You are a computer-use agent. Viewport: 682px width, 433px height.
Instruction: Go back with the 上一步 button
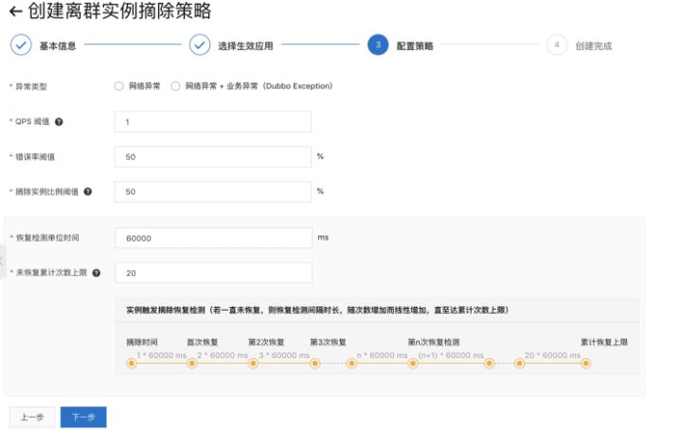tap(32, 417)
